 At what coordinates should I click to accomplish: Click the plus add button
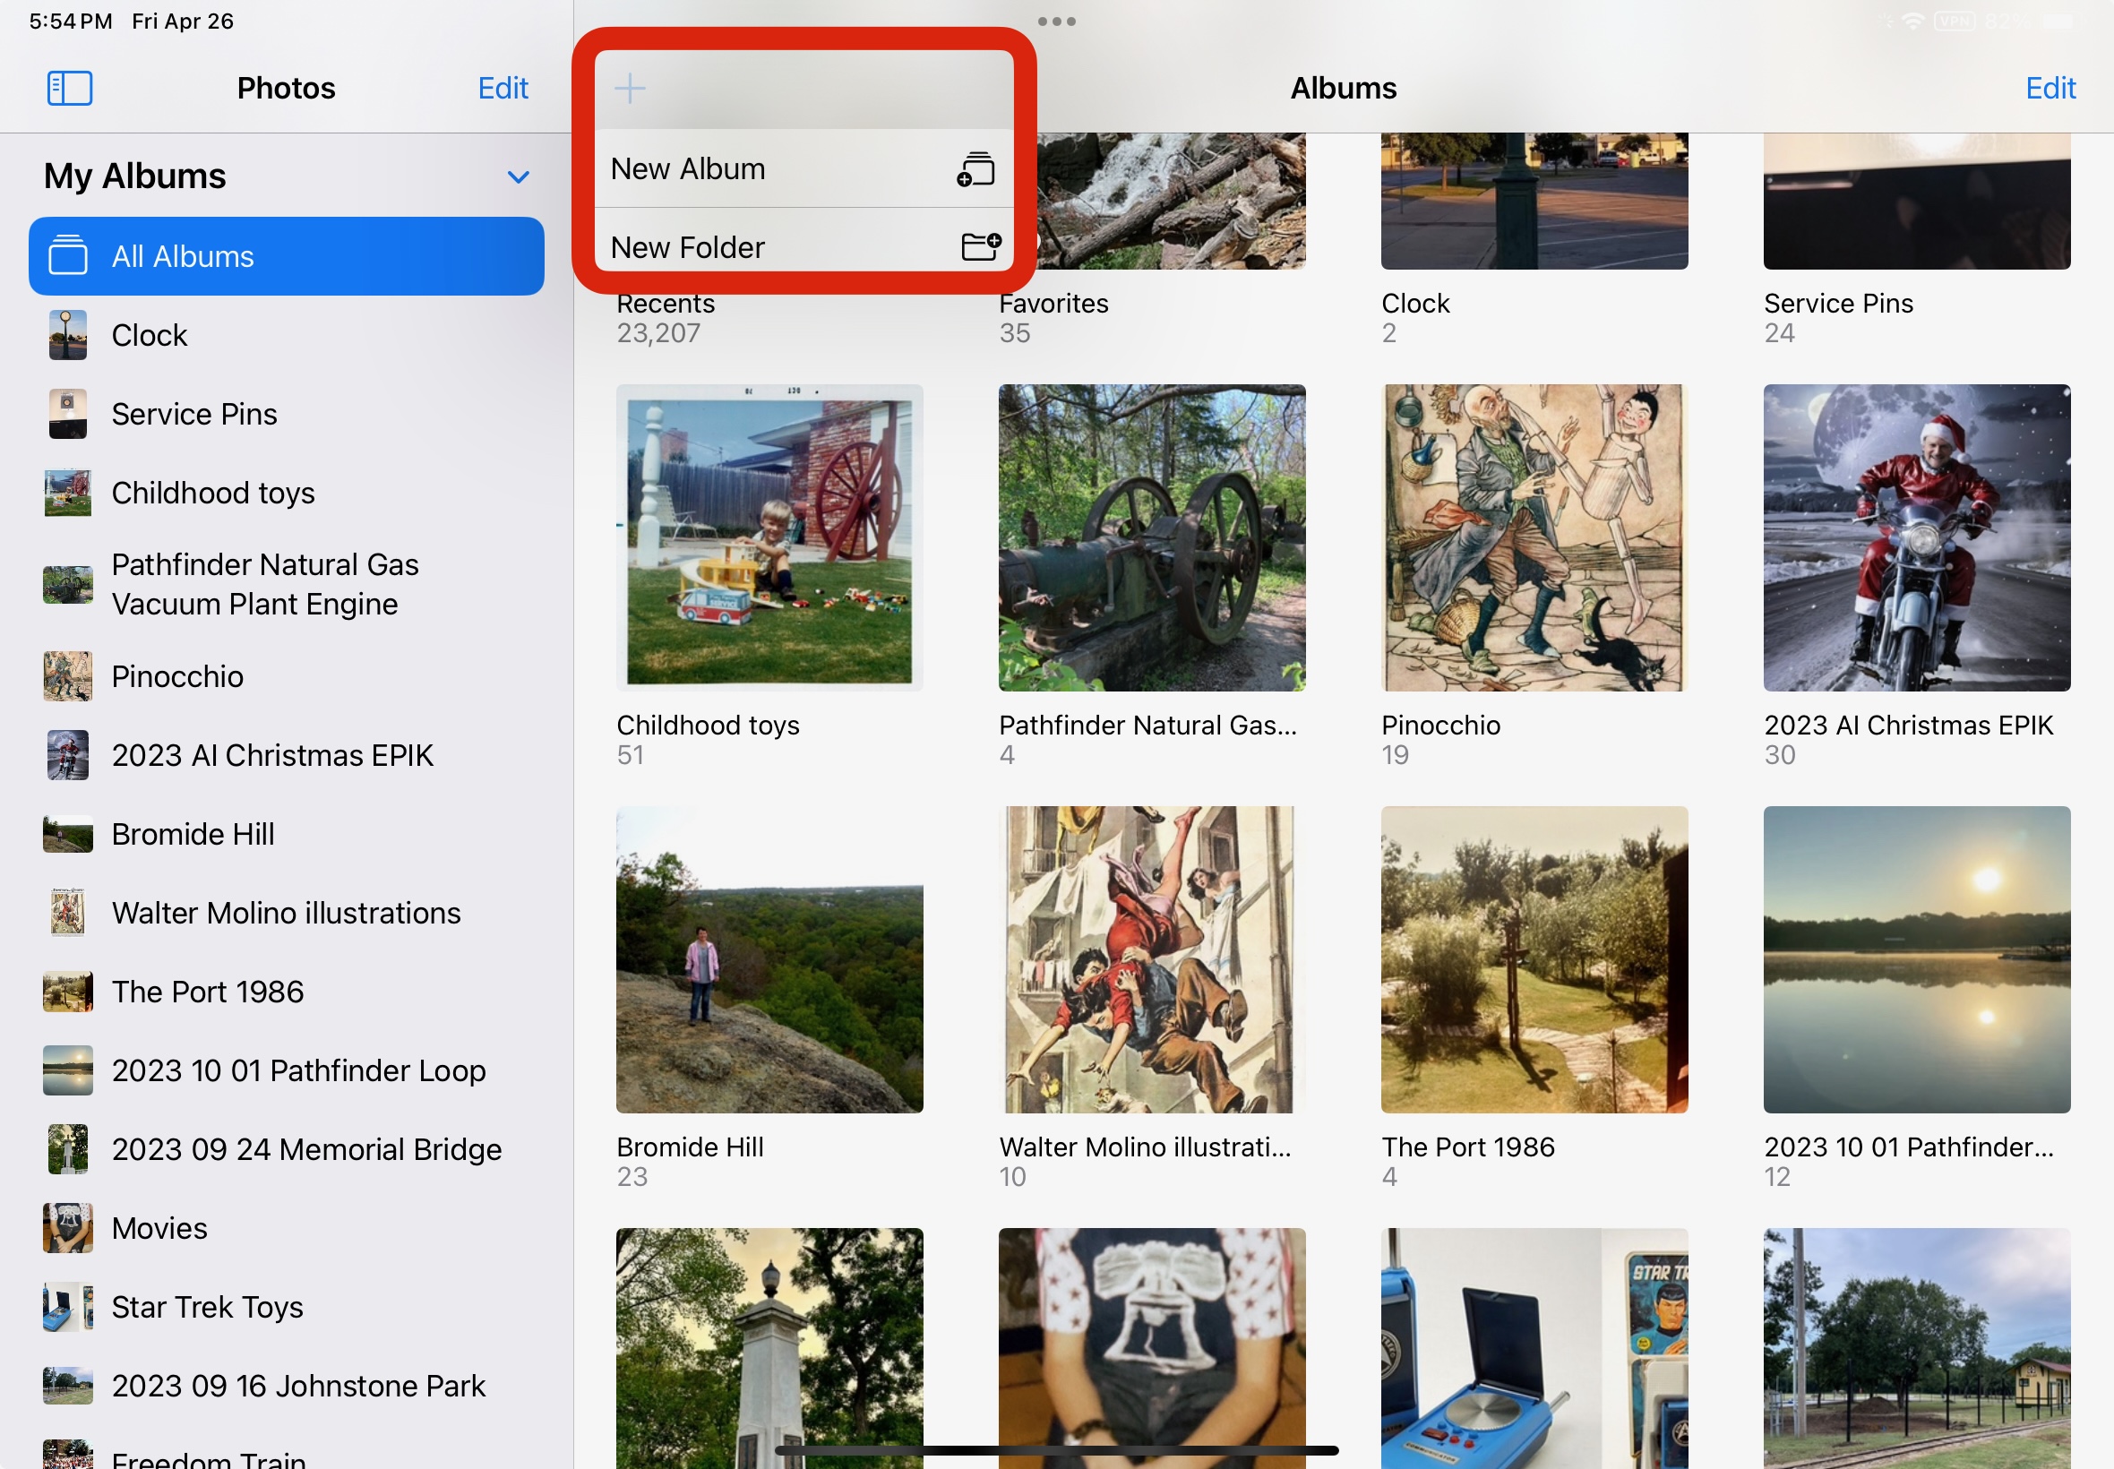pos(630,89)
